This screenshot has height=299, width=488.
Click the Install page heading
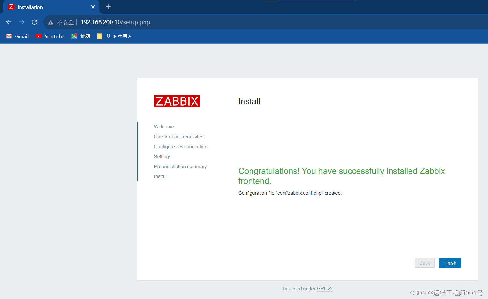point(249,101)
